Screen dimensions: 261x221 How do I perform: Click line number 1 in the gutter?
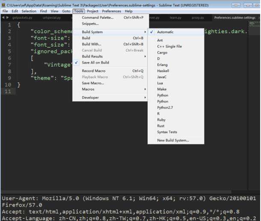(x=9, y=25)
